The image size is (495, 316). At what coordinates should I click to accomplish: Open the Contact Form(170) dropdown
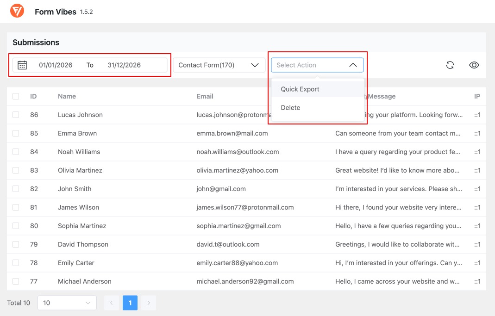[219, 65]
